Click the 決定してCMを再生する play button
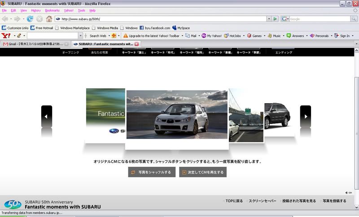Screen dimensions: 359x217 [203, 172]
